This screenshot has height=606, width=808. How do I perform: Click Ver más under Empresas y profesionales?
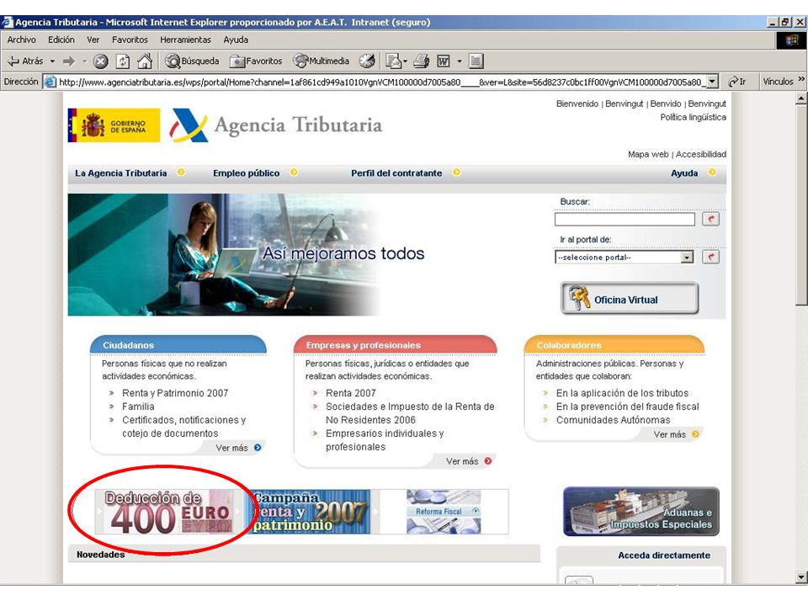tap(469, 461)
